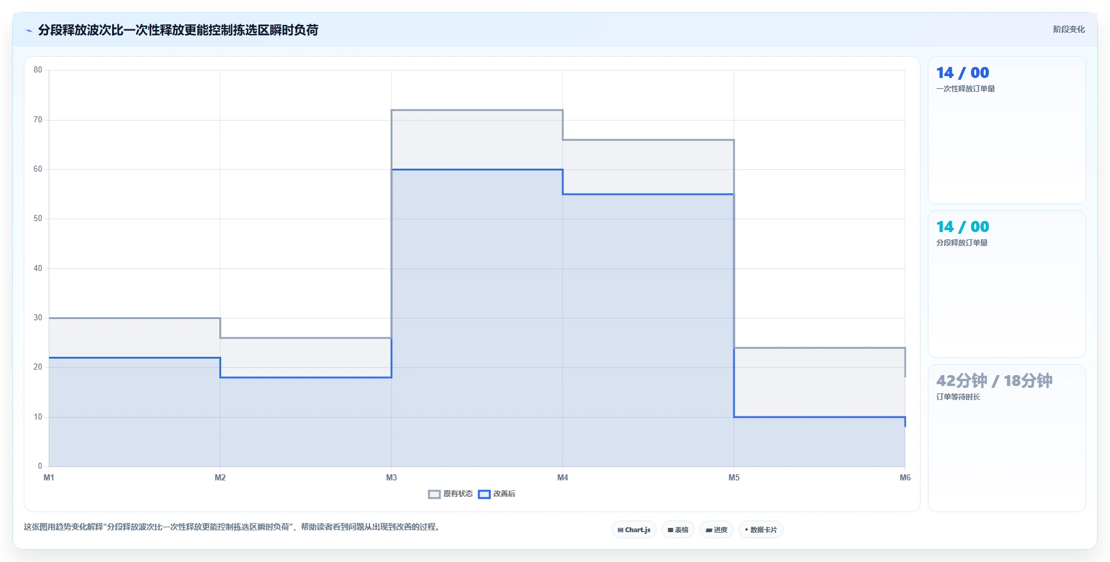The image size is (1110, 562).
Task: Click the 20 y-axis label
Action: [38, 367]
